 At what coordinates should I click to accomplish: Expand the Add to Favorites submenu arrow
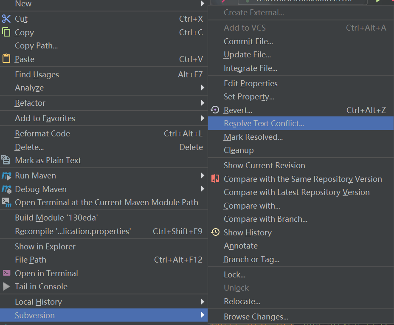[203, 118]
